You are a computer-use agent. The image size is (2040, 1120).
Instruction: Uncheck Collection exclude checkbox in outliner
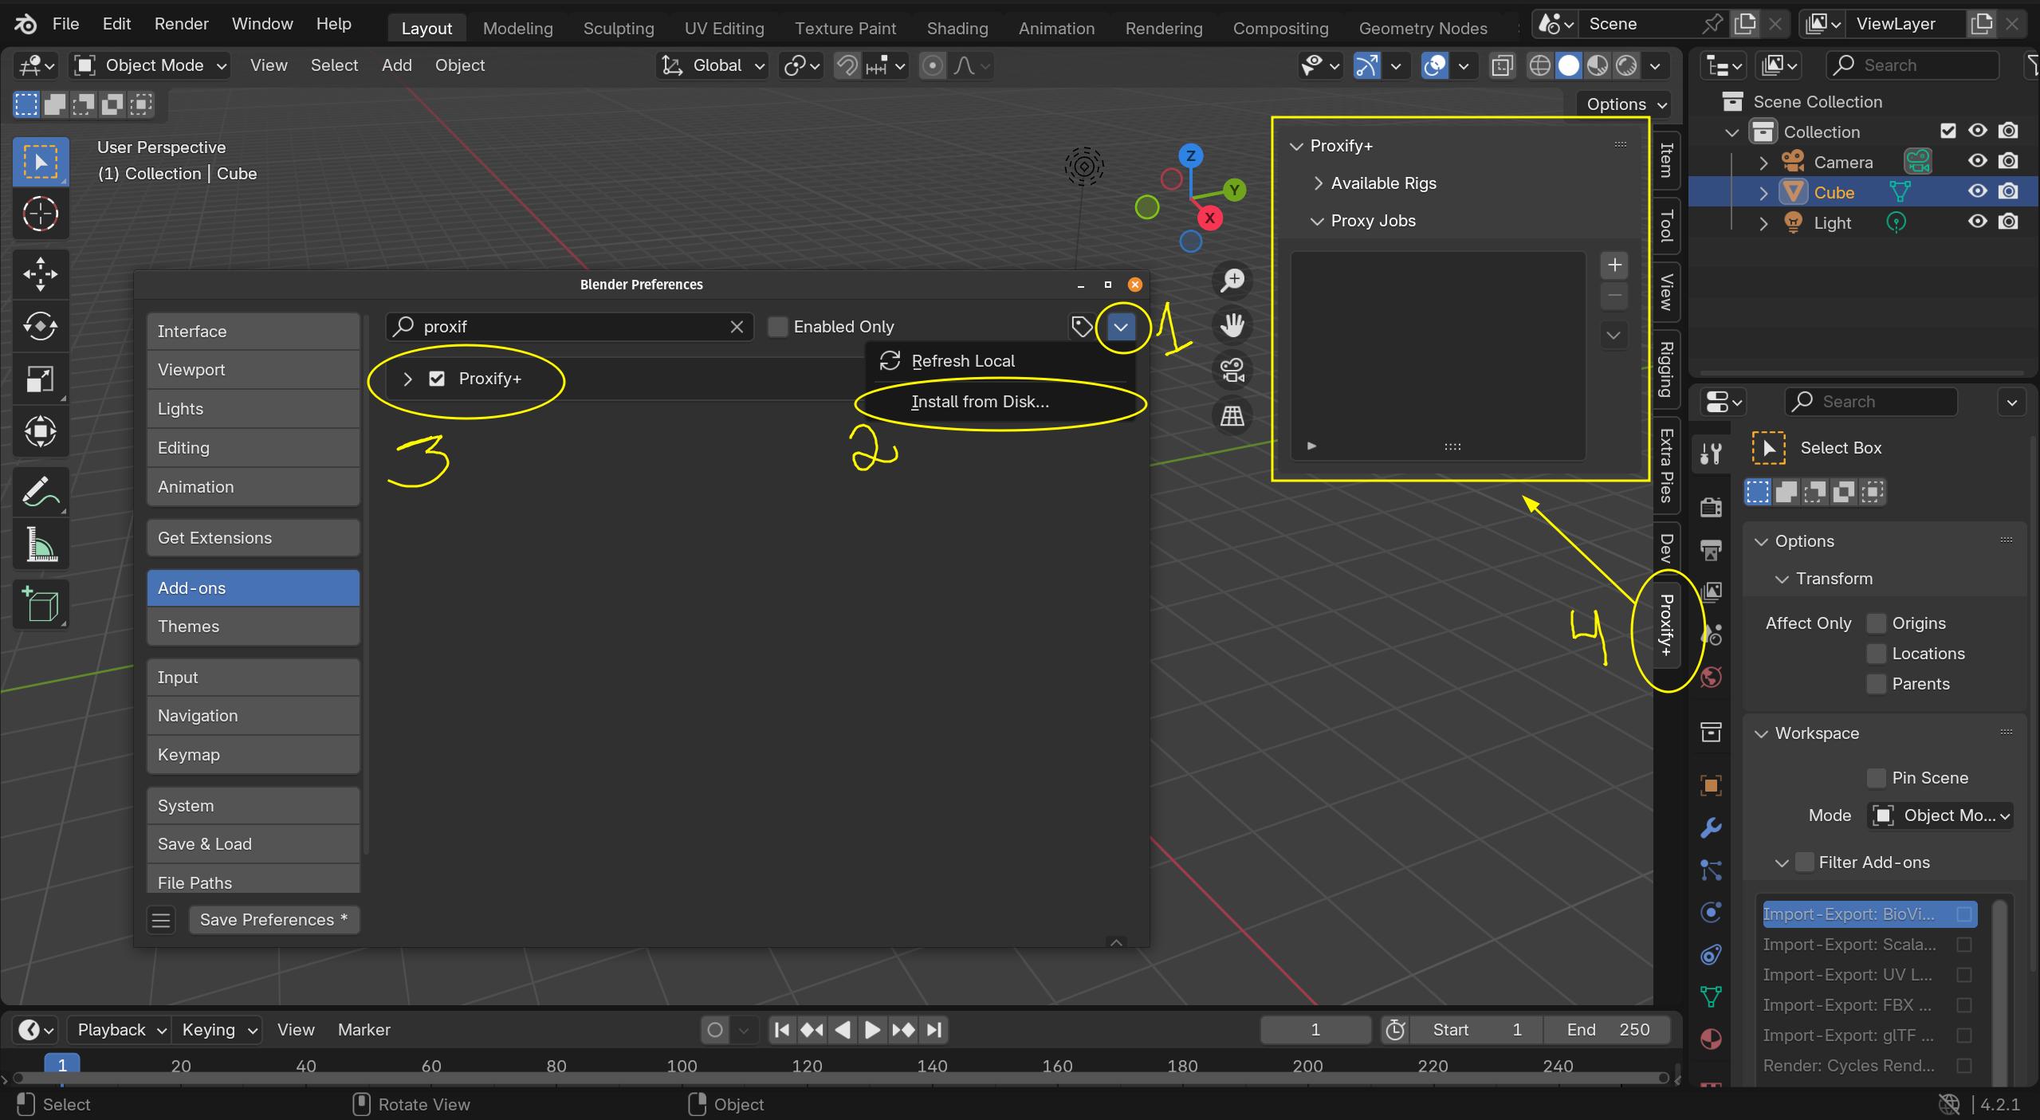click(1948, 131)
